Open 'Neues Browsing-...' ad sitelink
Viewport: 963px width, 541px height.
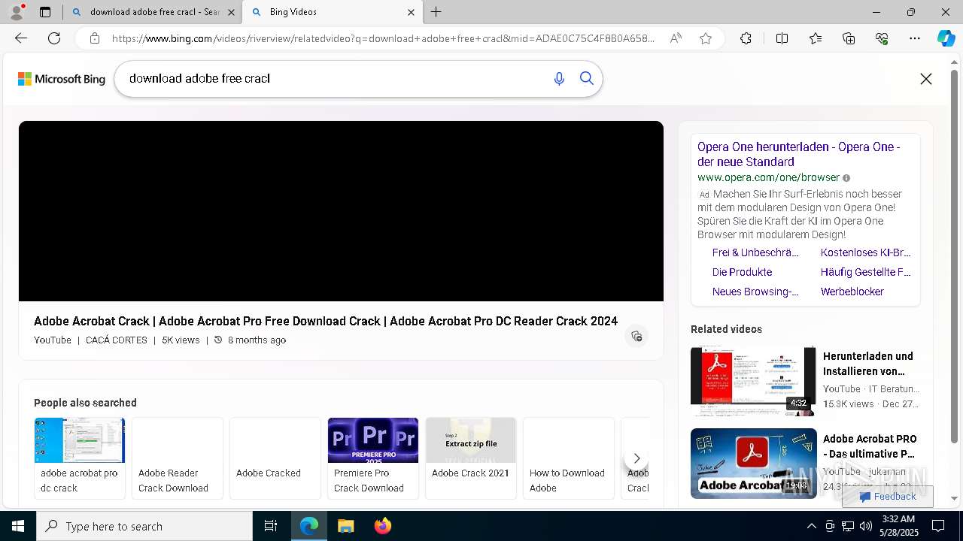[x=755, y=292]
